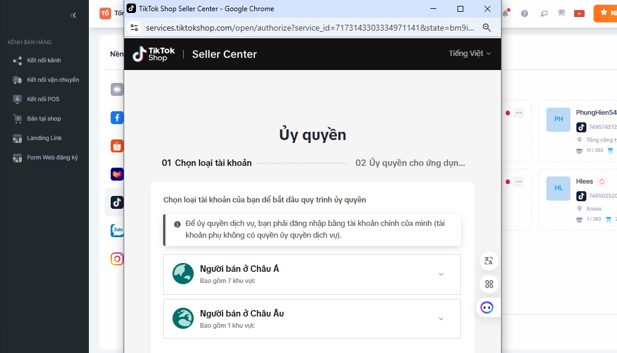
Task: Click the Kết nối POS icon
Action: 17,99
